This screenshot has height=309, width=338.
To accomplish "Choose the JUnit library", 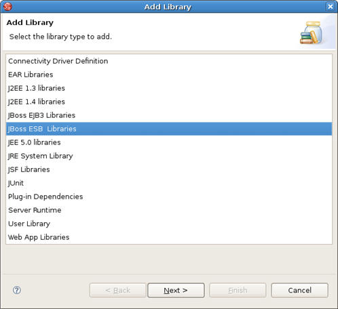I will click(x=169, y=183).
